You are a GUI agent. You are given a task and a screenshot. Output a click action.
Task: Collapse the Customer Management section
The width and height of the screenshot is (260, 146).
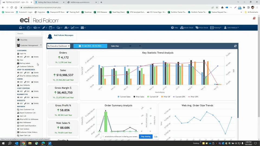(29, 45)
